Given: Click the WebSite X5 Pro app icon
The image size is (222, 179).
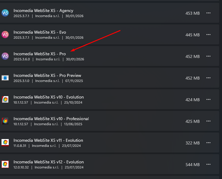Looking at the screenshot, I should [5, 56].
